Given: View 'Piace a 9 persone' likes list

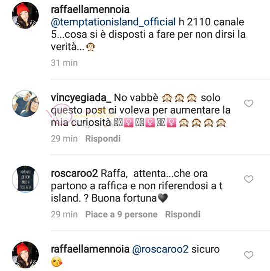Looking at the screenshot, I should [x=121, y=214].
